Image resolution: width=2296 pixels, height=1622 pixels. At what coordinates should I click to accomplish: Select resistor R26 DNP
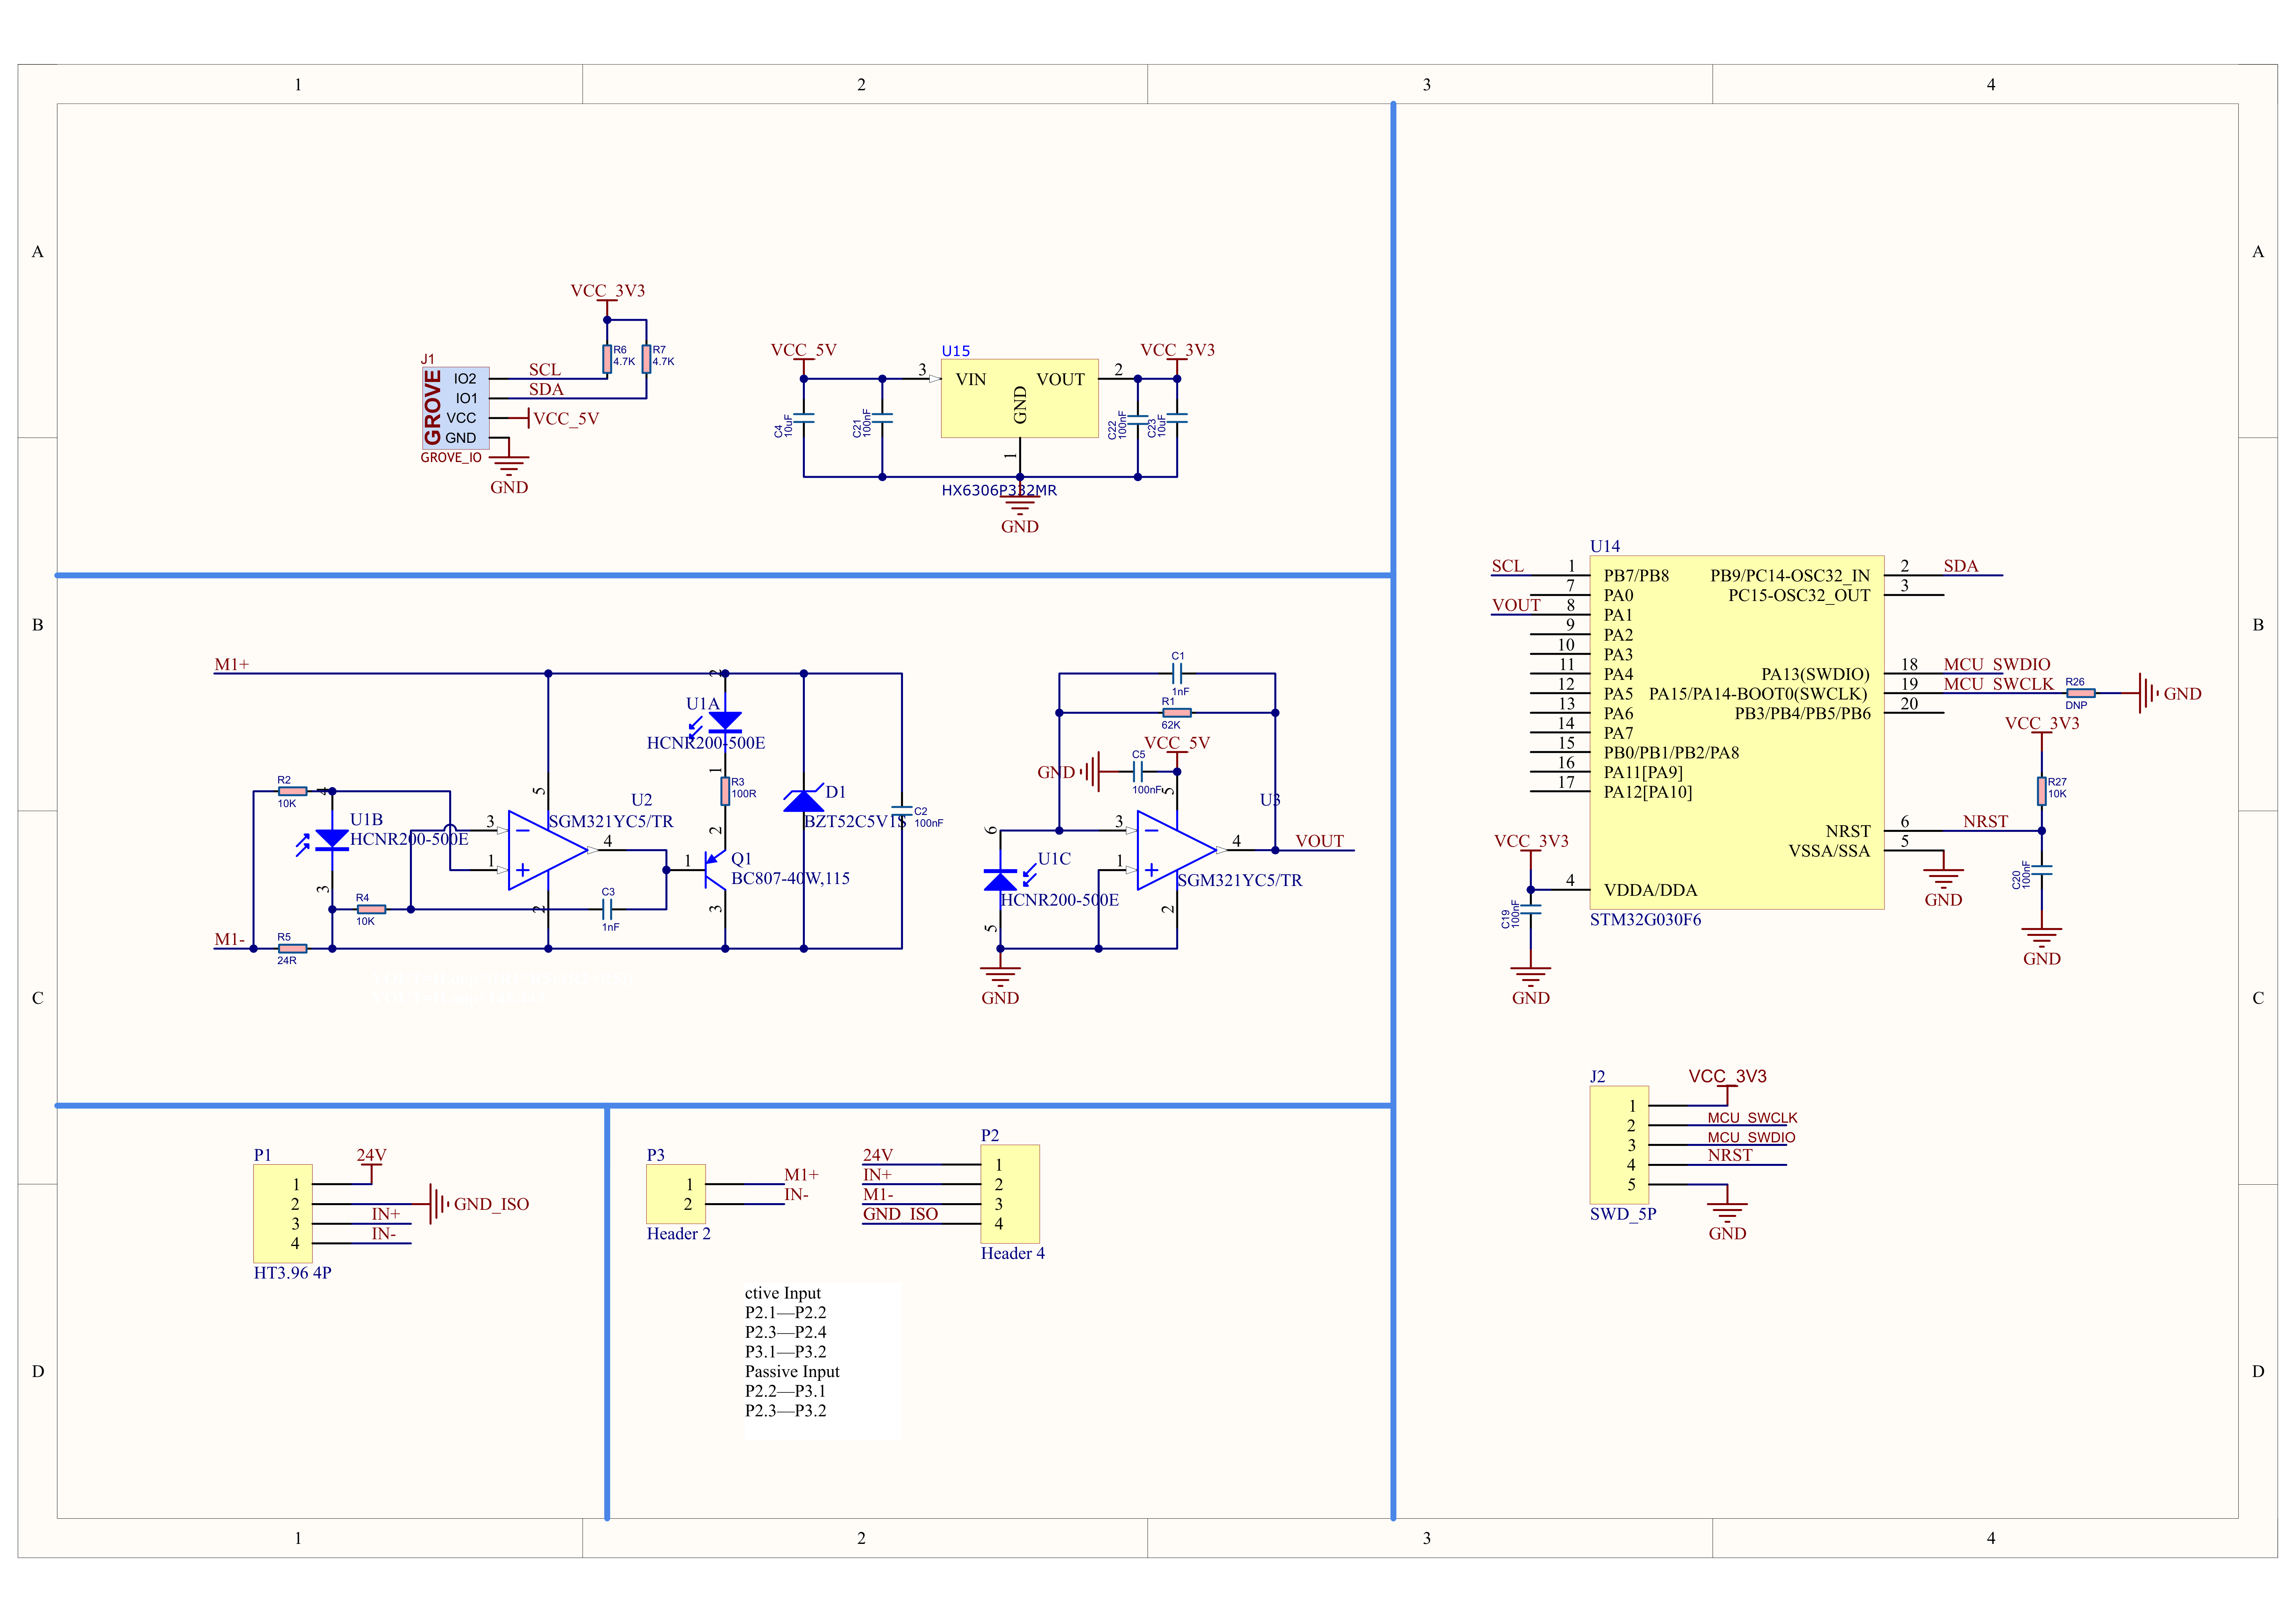[2081, 693]
